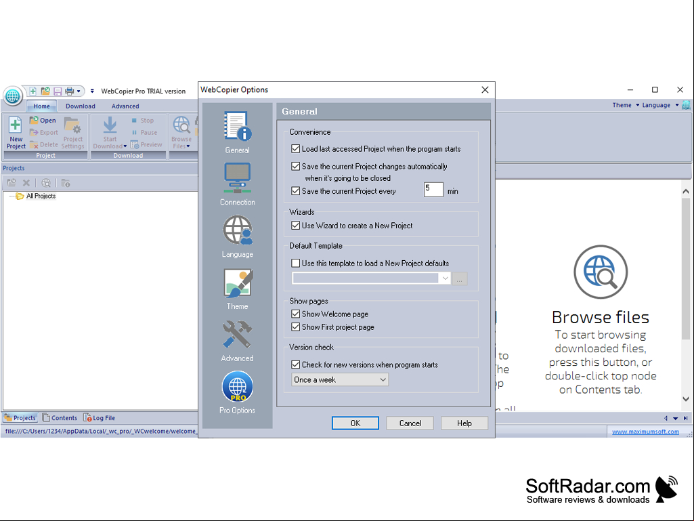
Task: Click Help in WebCopier Options dialog
Action: coord(464,423)
